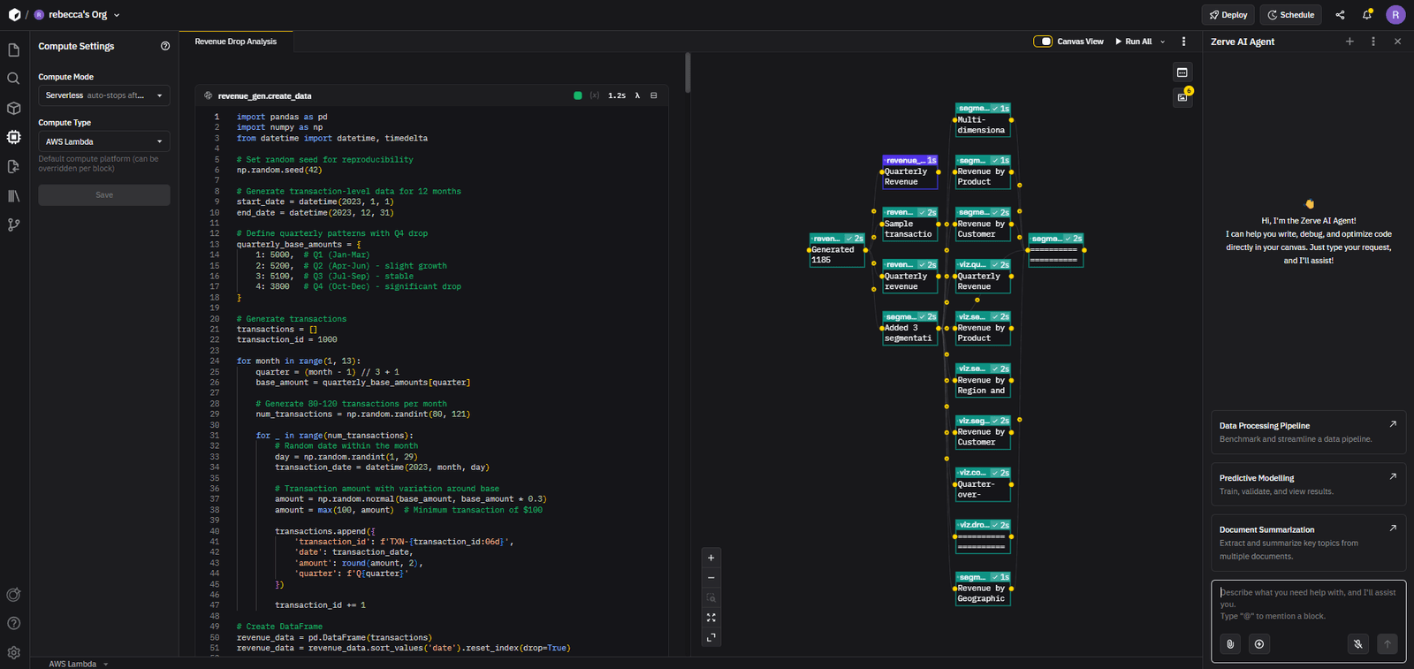Toggle fullscreen canvas mode icon
The image size is (1414, 669).
point(711,637)
